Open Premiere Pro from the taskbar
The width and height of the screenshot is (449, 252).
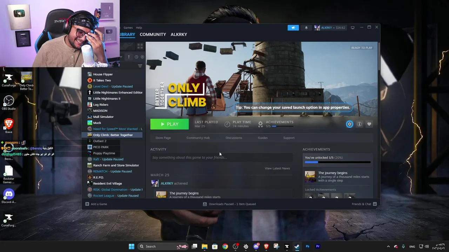318,246
